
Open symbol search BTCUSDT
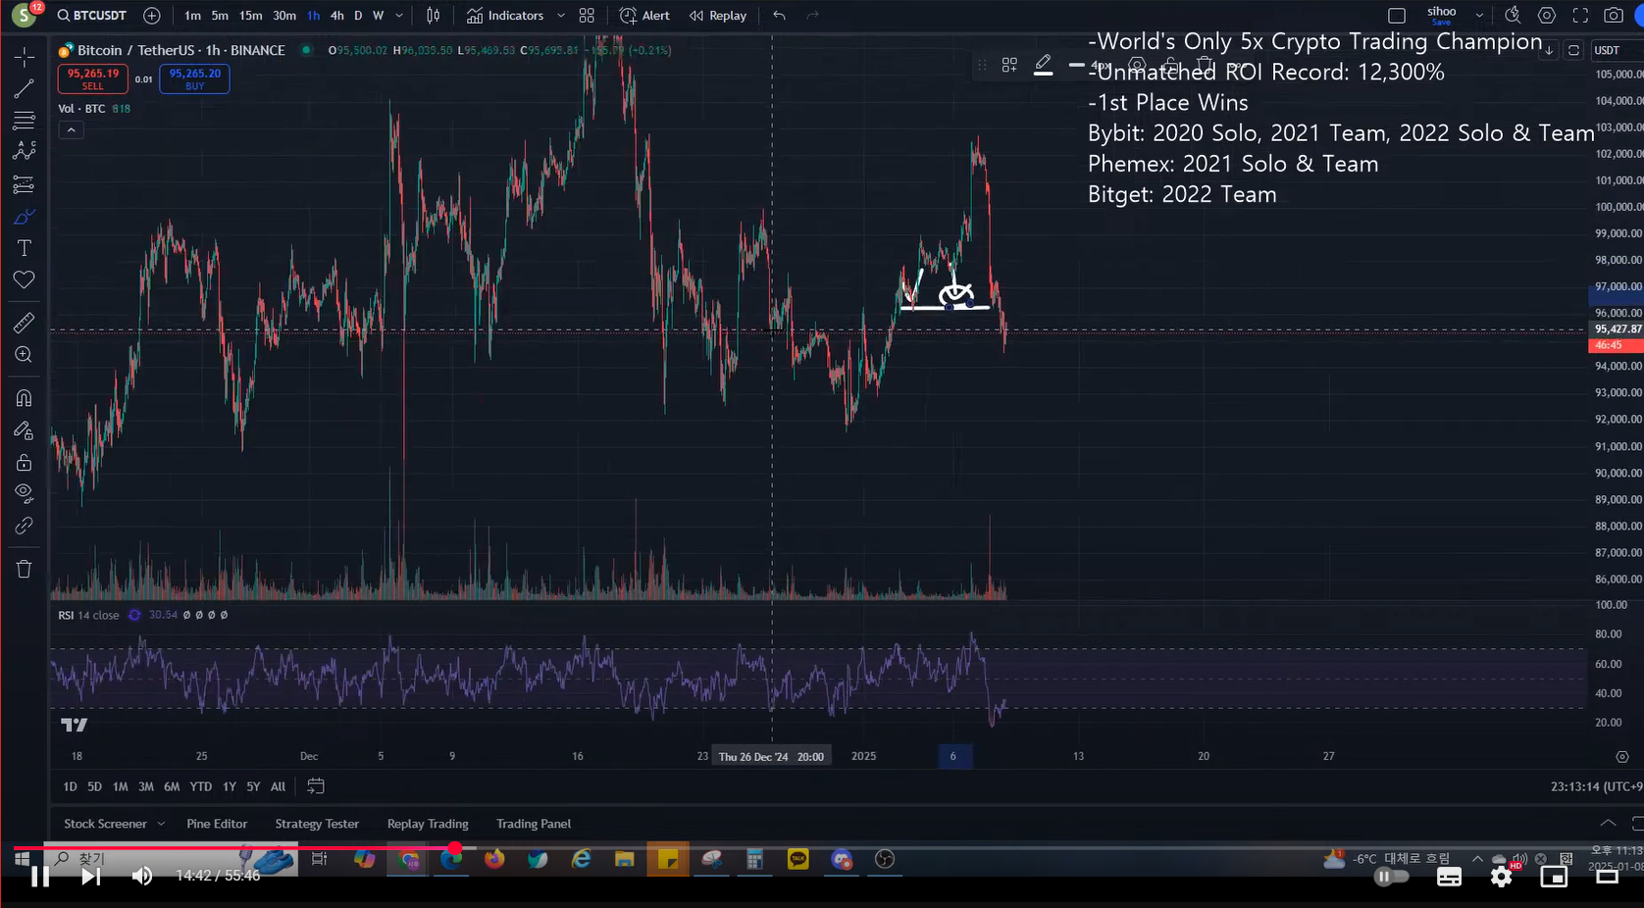(91, 16)
